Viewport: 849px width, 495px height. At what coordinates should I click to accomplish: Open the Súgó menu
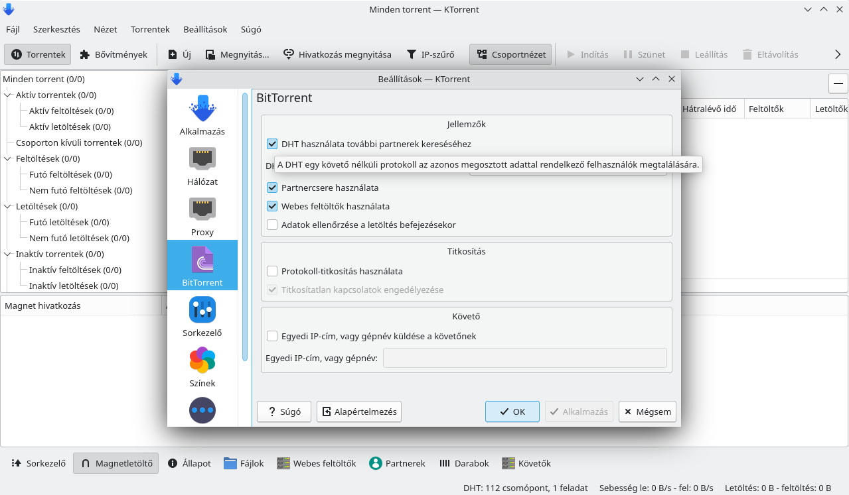[x=251, y=29]
